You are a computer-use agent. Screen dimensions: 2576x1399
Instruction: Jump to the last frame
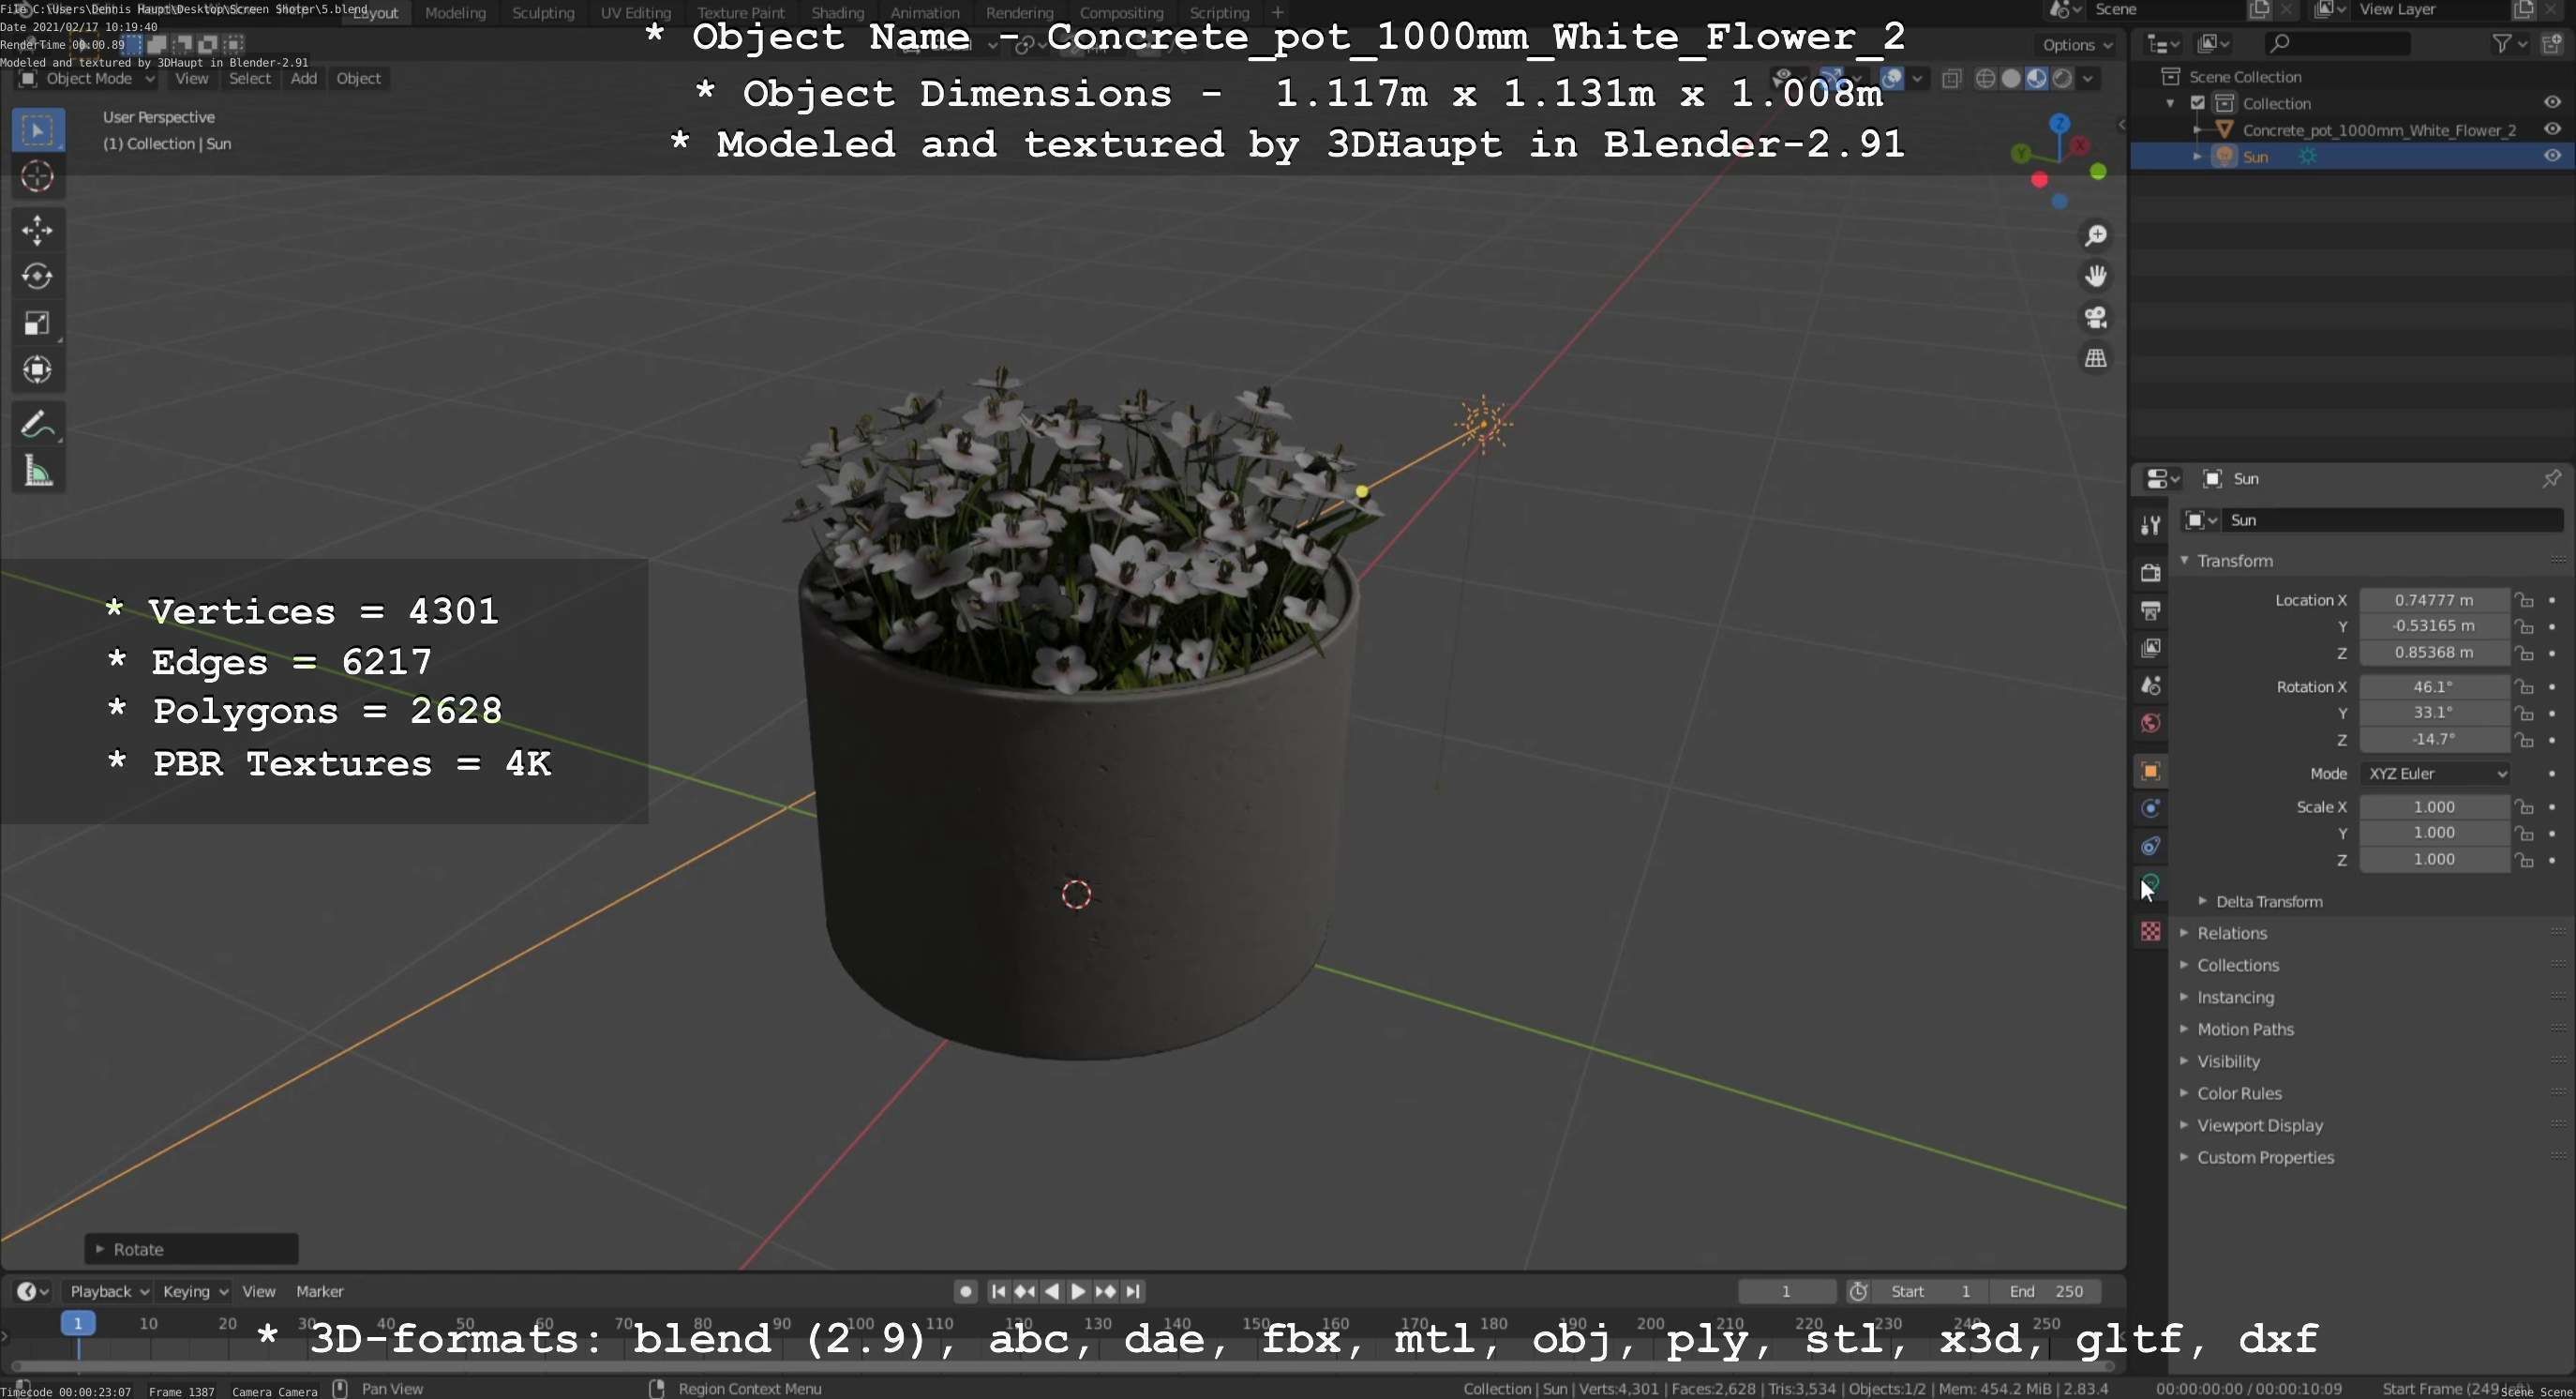pos(1132,1291)
